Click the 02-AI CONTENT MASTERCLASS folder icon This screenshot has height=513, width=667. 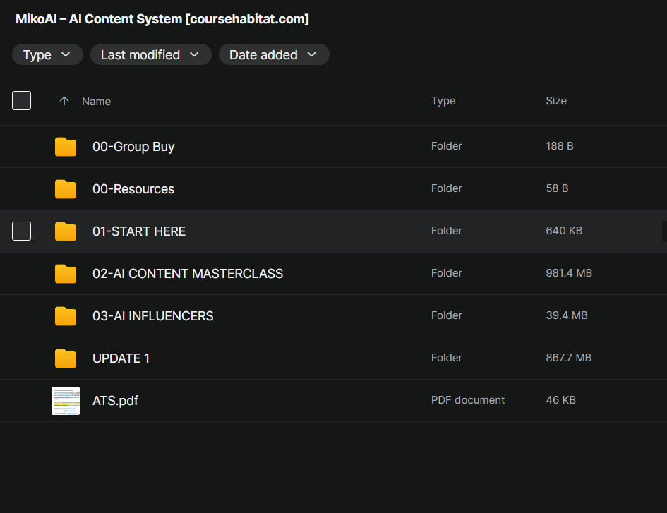pyautogui.click(x=66, y=274)
